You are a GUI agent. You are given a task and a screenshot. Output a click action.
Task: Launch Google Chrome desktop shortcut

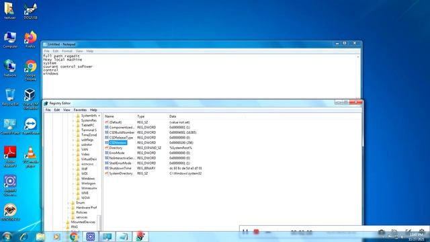tap(30, 70)
